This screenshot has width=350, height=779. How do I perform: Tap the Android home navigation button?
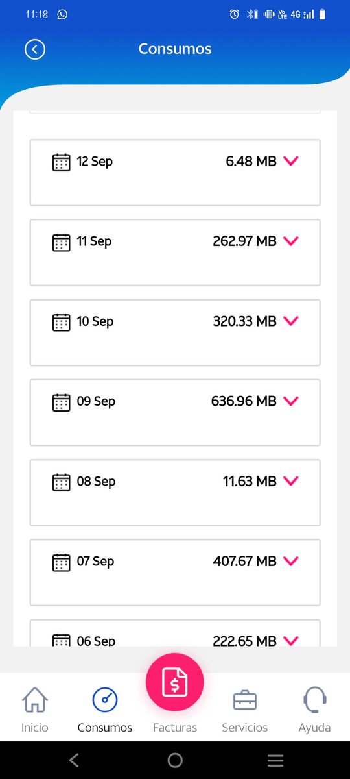[175, 760]
